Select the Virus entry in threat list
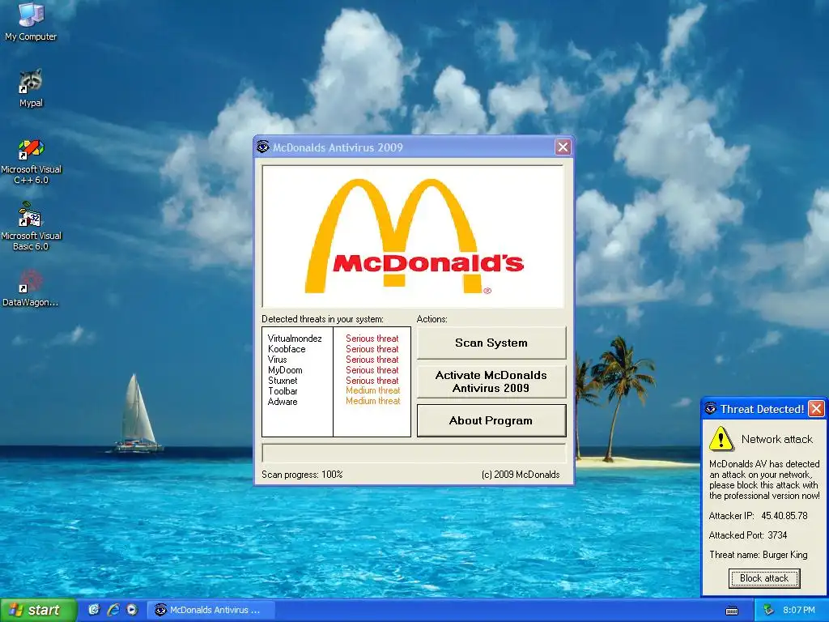Viewport: 829px width, 622px height. [277, 360]
